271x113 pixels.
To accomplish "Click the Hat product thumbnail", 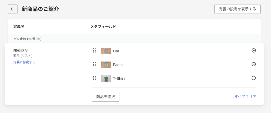I will coord(106,51).
